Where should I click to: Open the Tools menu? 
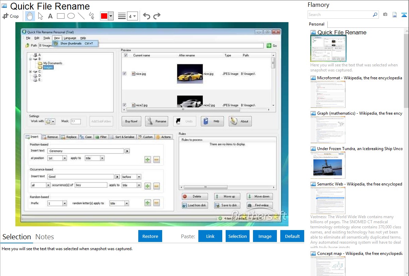tap(46, 38)
